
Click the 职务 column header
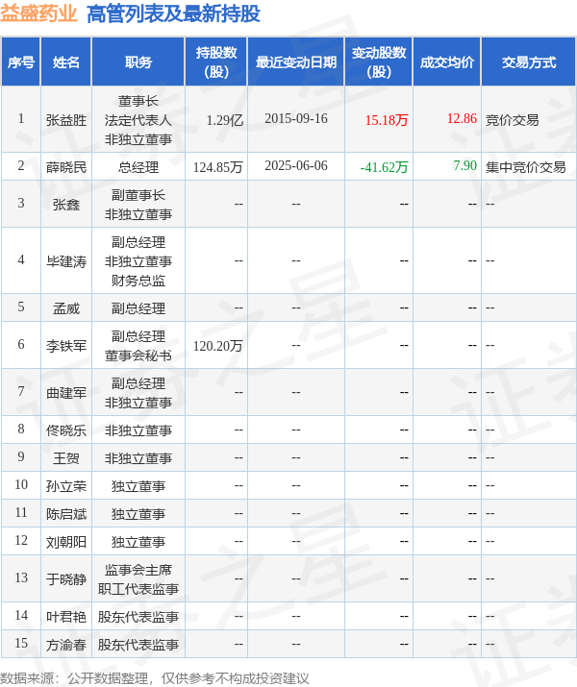138,62
